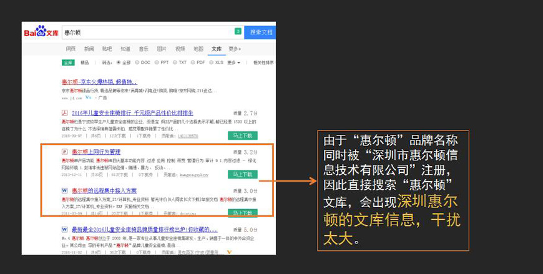This screenshot has height=274, width=543.
Task: Click the PPT file icon beside 惠尔顿上网行为管理
Action: [64, 152]
